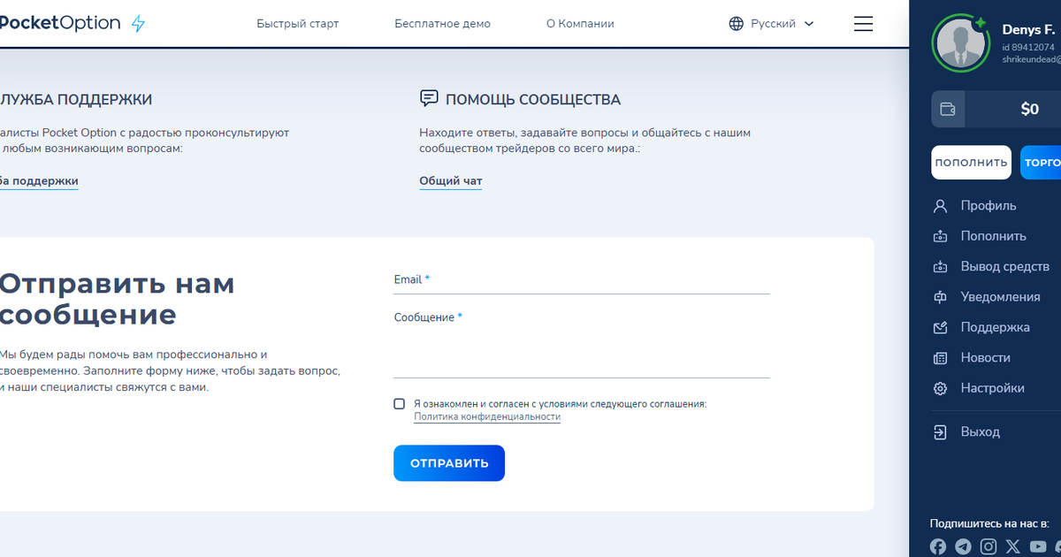Click the Пополнить deposit icon in sidebar
The height and width of the screenshot is (557, 1061).
(941, 236)
